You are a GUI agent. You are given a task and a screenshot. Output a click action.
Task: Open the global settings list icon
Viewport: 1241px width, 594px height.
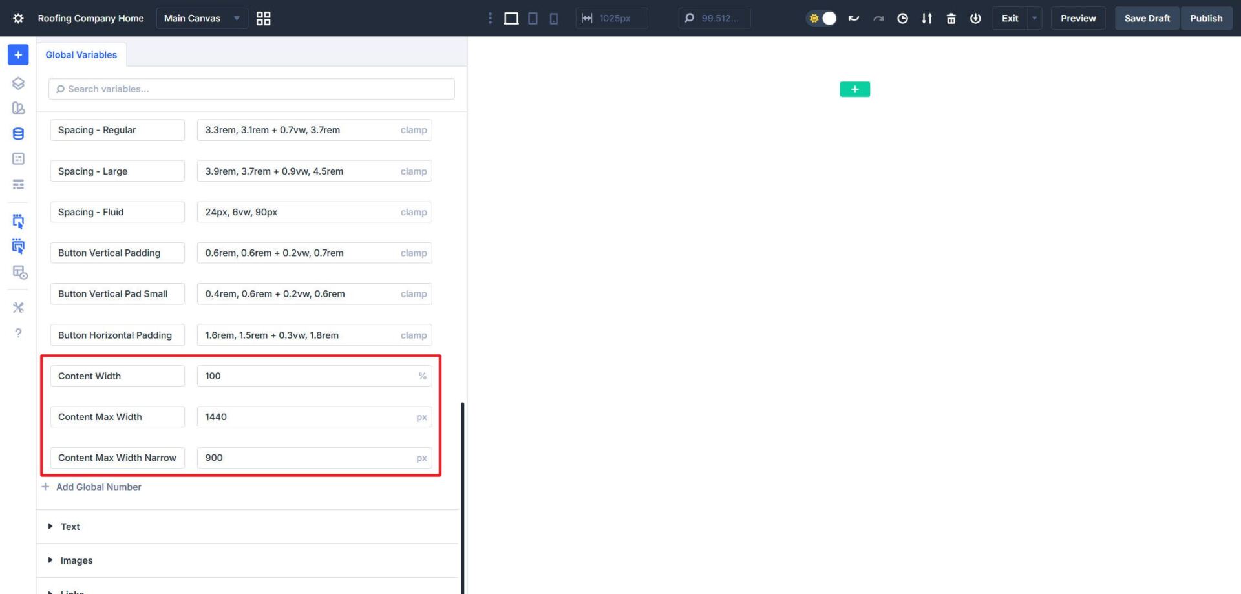(x=18, y=184)
